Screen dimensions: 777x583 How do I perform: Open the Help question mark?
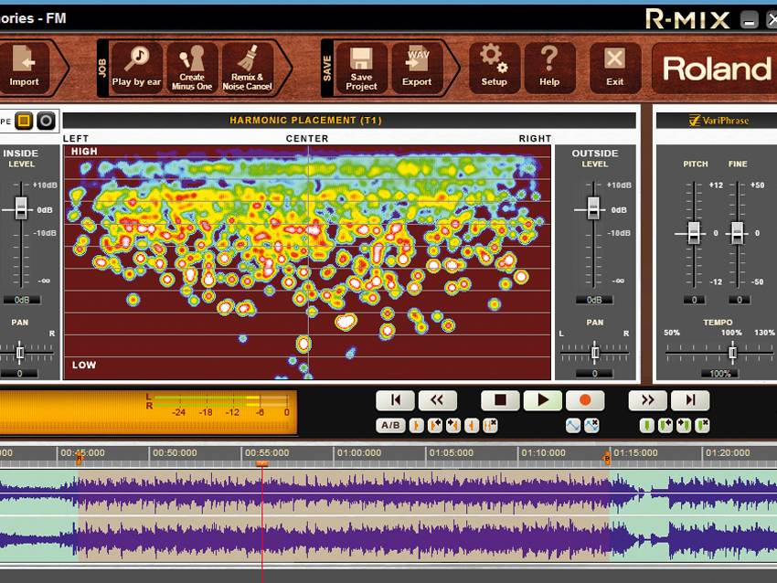(549, 68)
